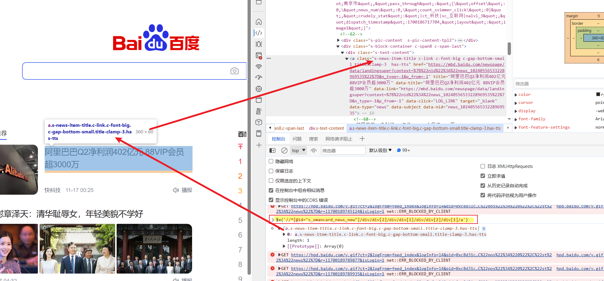Viewport: 604px width, 281px height.
Task: Click the camera icon in Baidu search box
Action: pyautogui.click(x=234, y=71)
